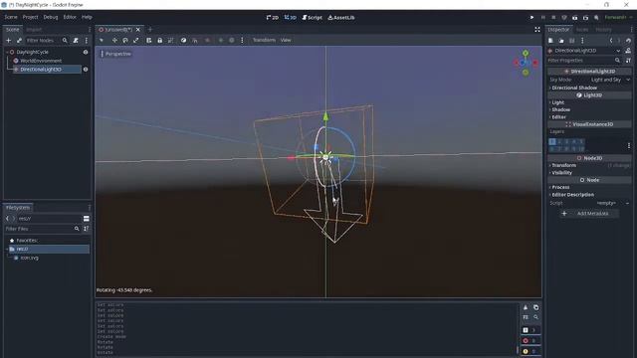The width and height of the screenshot is (637, 358).
Task: Open the Sky Mode dropdown
Action: [610, 80]
